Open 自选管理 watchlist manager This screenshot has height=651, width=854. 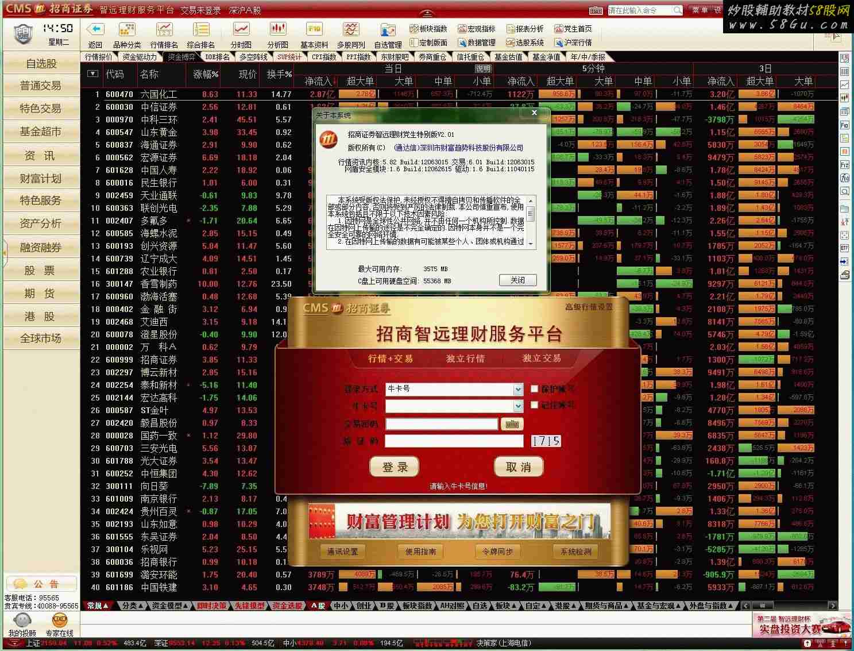pyautogui.click(x=388, y=30)
